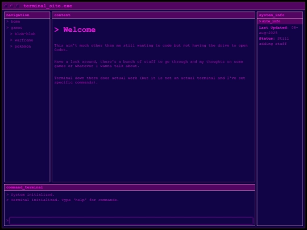This screenshot has width=307, height=230.
Task: Open the pokémon games subpage
Action: click(23, 47)
